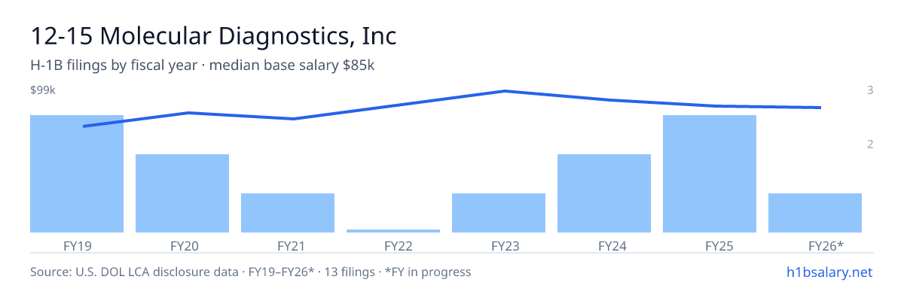Image resolution: width=904 pixels, height=301 pixels.
Task: Select the tall FY25 bar
Action: click(x=710, y=174)
